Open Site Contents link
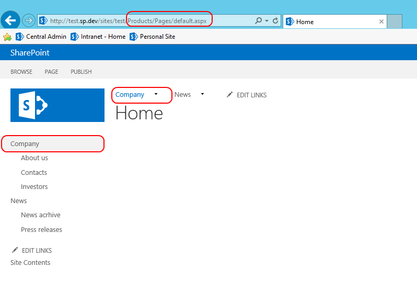 tap(30, 263)
